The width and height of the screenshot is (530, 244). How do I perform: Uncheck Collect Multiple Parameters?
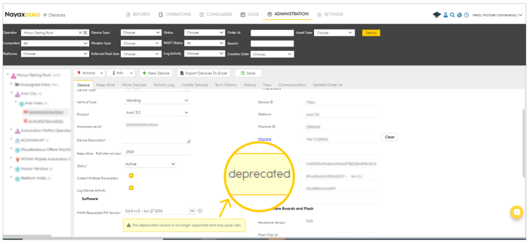131,175
